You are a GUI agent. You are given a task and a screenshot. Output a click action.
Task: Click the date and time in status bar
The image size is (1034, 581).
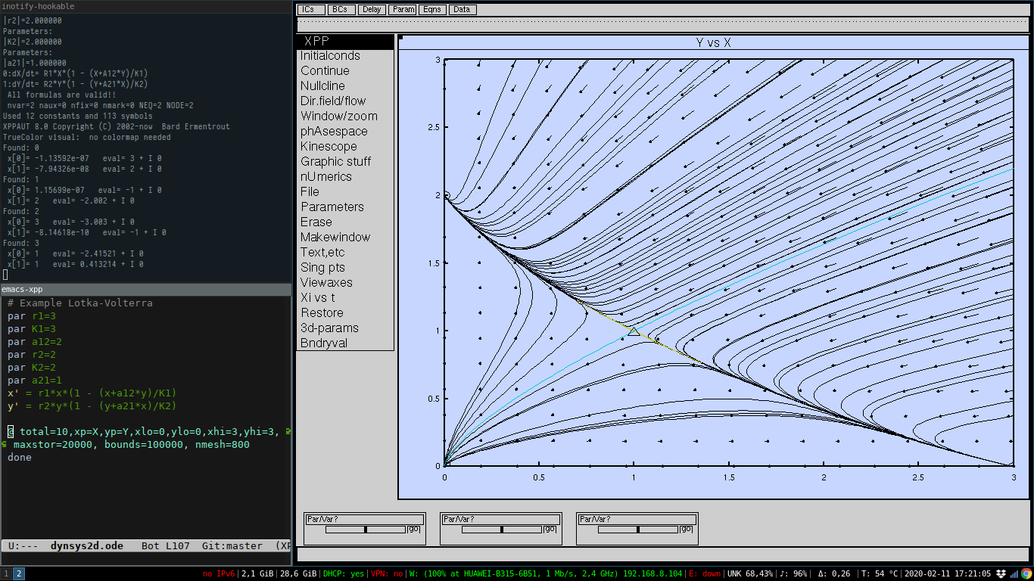tap(948, 574)
